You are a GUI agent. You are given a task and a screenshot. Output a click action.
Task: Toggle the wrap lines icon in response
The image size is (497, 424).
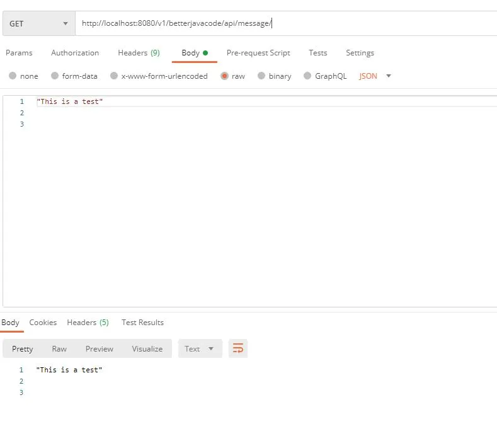238,348
